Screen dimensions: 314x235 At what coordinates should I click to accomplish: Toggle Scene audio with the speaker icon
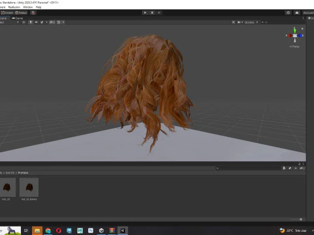click(x=36, y=22)
